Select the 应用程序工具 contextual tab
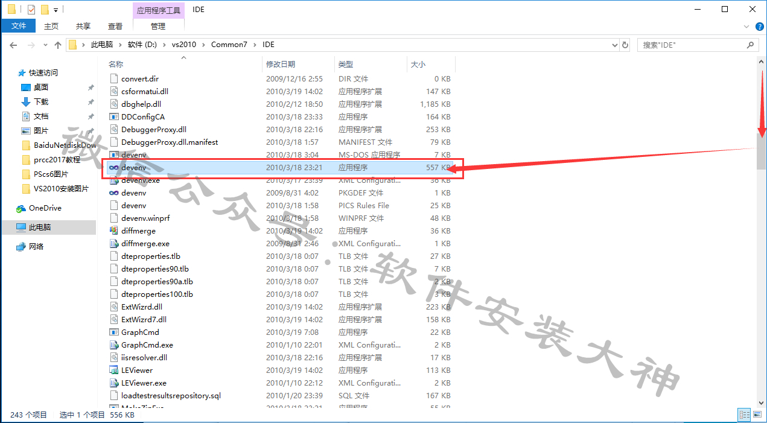This screenshot has width=767, height=423. tap(158, 10)
